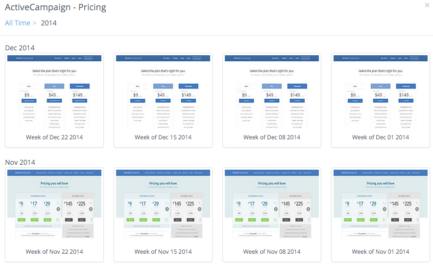This screenshot has height=265, width=433.
Task: Open Week of Dec 01 2014 thumbnail
Action: point(381,92)
